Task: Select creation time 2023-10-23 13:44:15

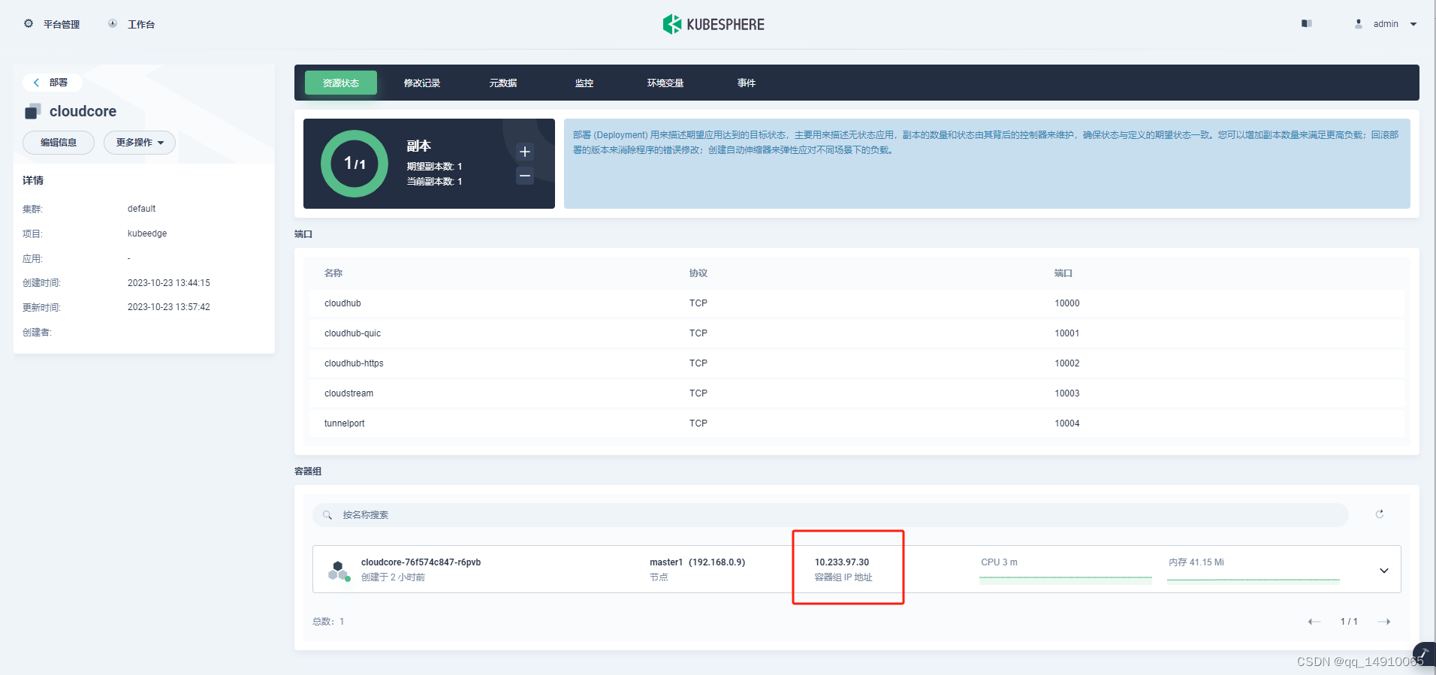Action: pyautogui.click(x=169, y=283)
